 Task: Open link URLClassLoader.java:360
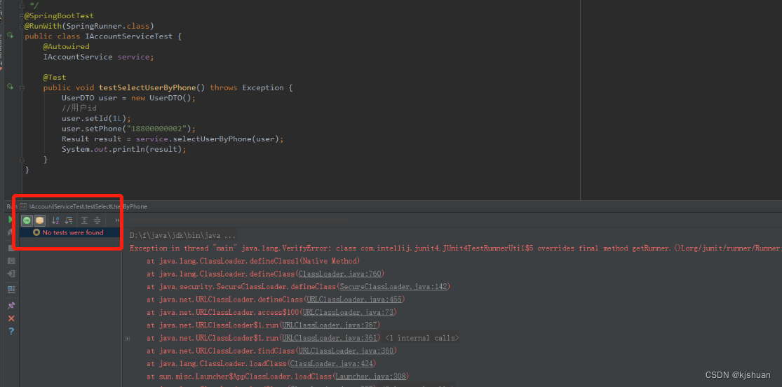(x=346, y=351)
